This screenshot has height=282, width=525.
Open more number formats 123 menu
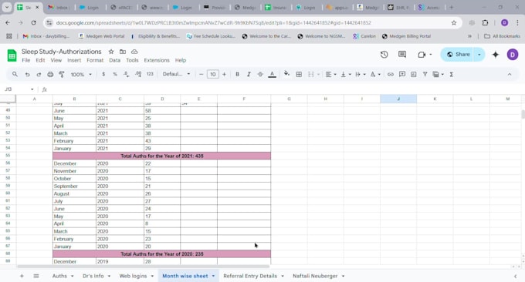point(150,74)
